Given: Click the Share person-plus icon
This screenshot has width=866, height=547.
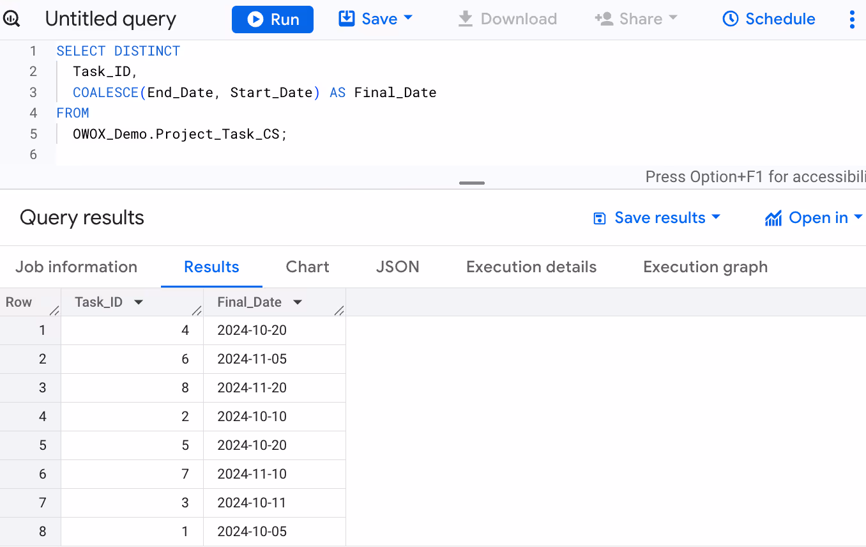Looking at the screenshot, I should coord(604,19).
